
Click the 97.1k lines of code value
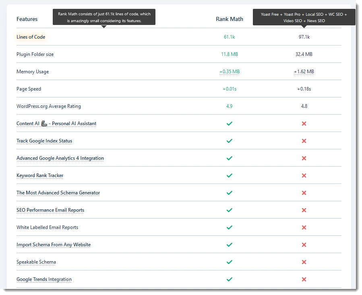(x=304, y=37)
